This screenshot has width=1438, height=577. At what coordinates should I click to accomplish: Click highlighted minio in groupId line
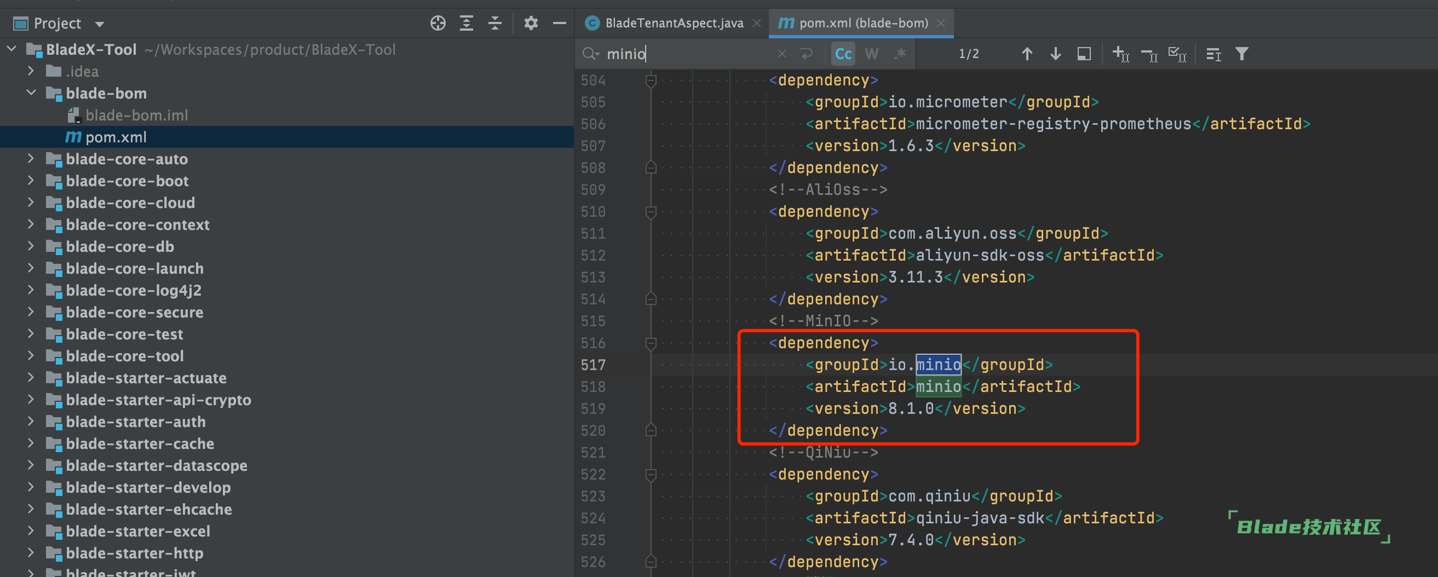[939, 365]
